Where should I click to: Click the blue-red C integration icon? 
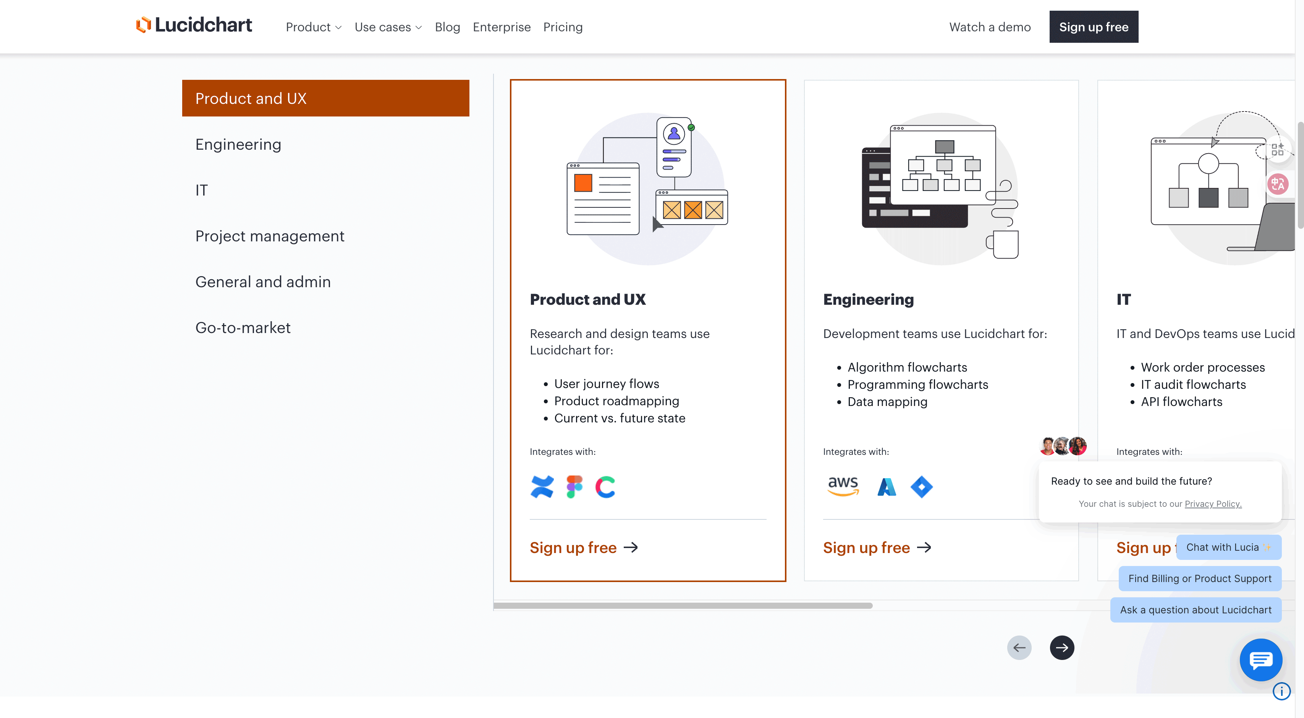[605, 487]
